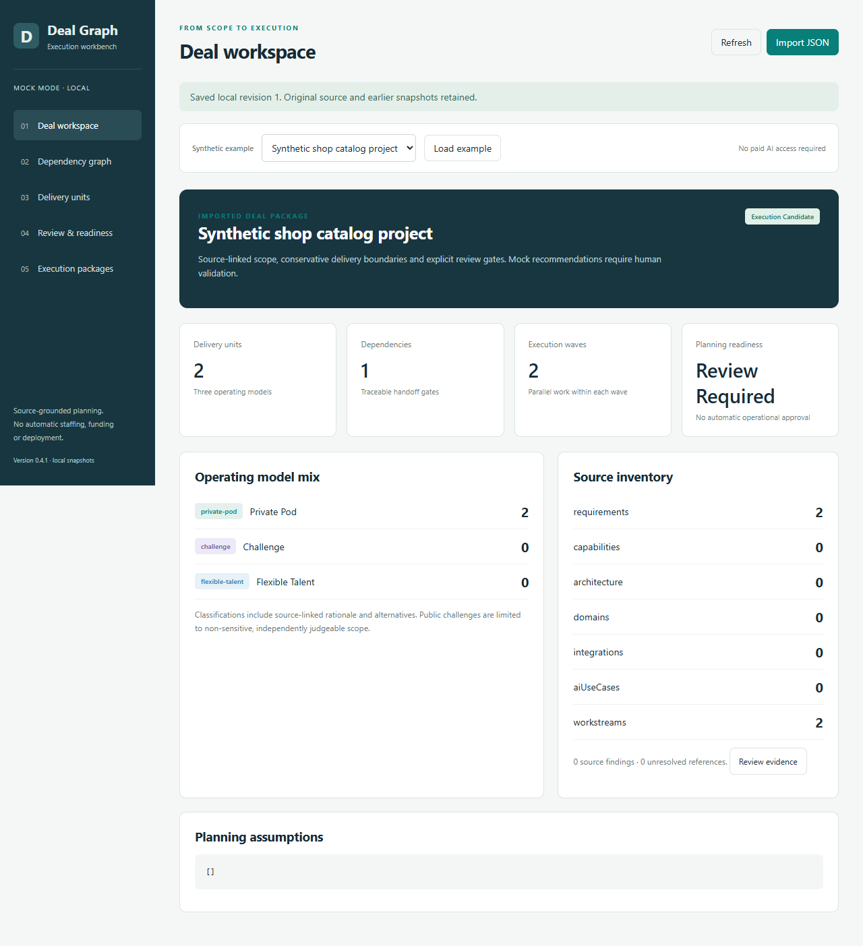Click the "aiUseCases" inventory row label
Screen dimensions: 863x946
(x=597, y=687)
